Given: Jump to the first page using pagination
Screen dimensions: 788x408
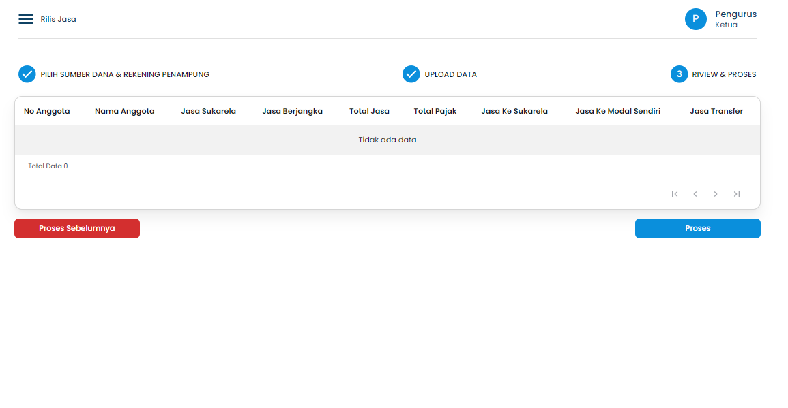Looking at the screenshot, I should click(675, 194).
